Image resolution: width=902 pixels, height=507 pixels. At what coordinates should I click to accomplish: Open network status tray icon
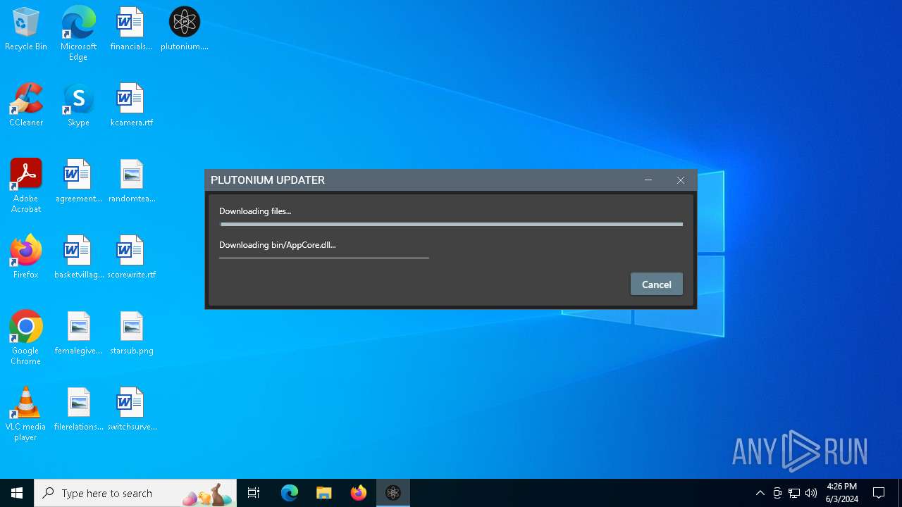coord(794,493)
